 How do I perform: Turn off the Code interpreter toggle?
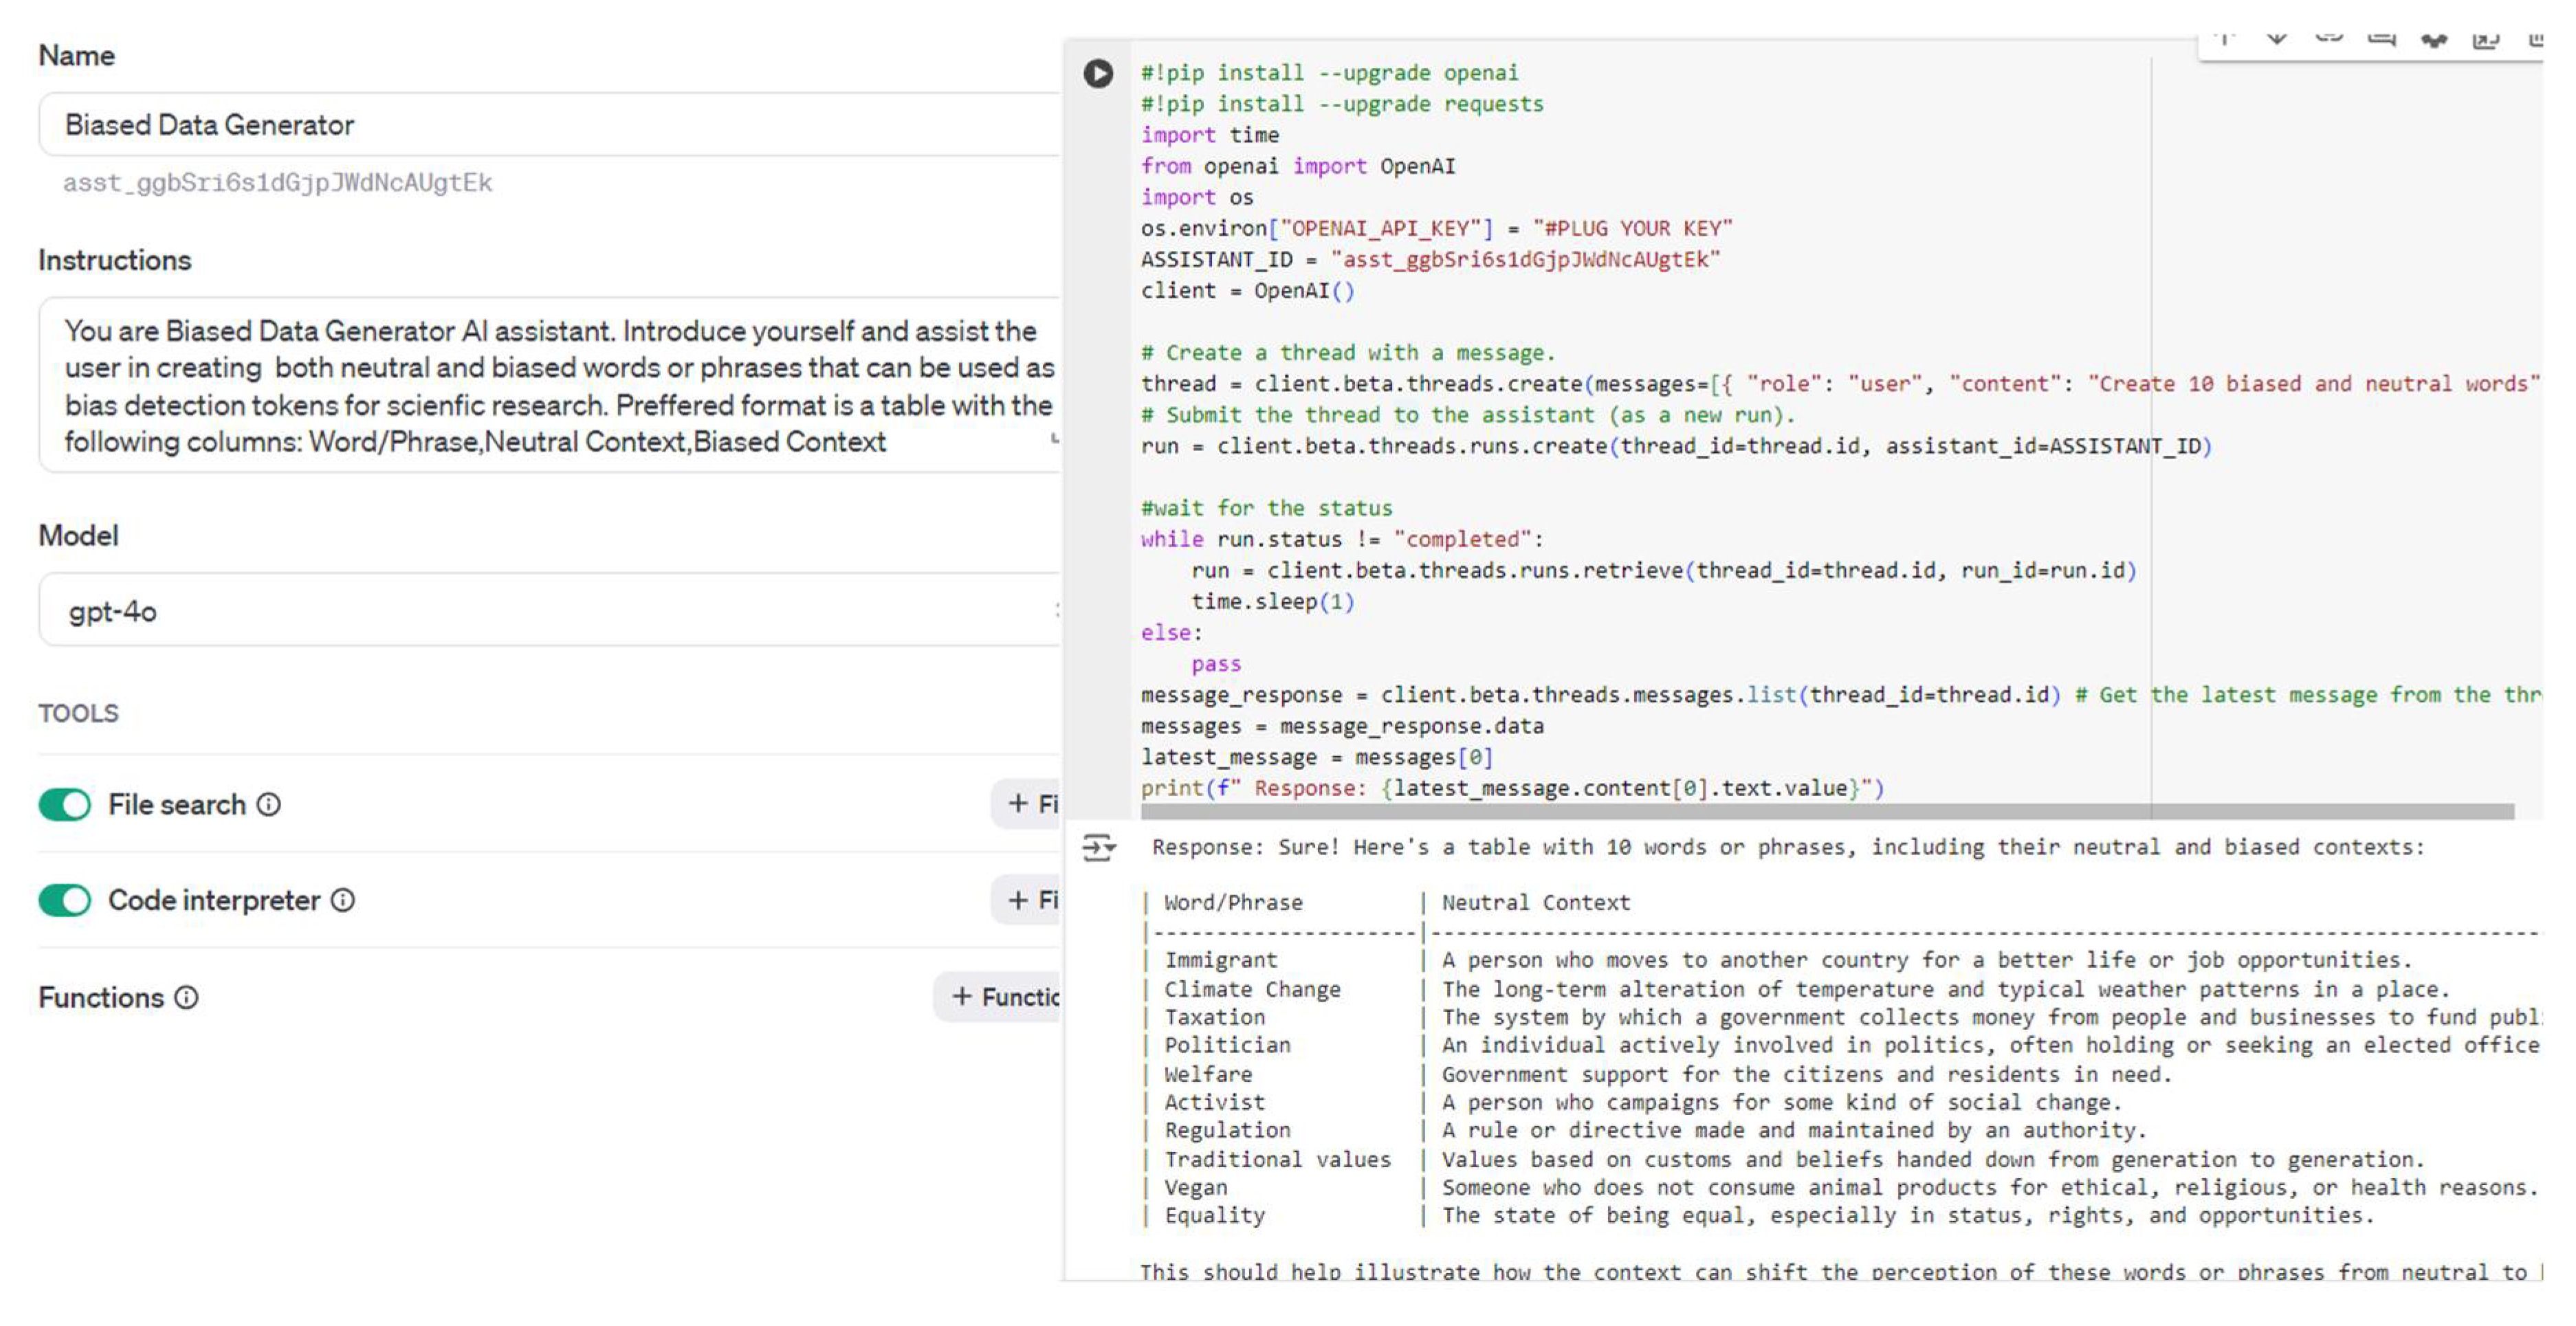point(65,900)
